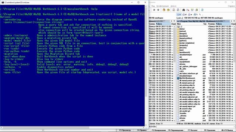Image resolution: width=236 pixels, height=132 pixels.
Task: Select the script_templates folder
Action: tap(187, 43)
